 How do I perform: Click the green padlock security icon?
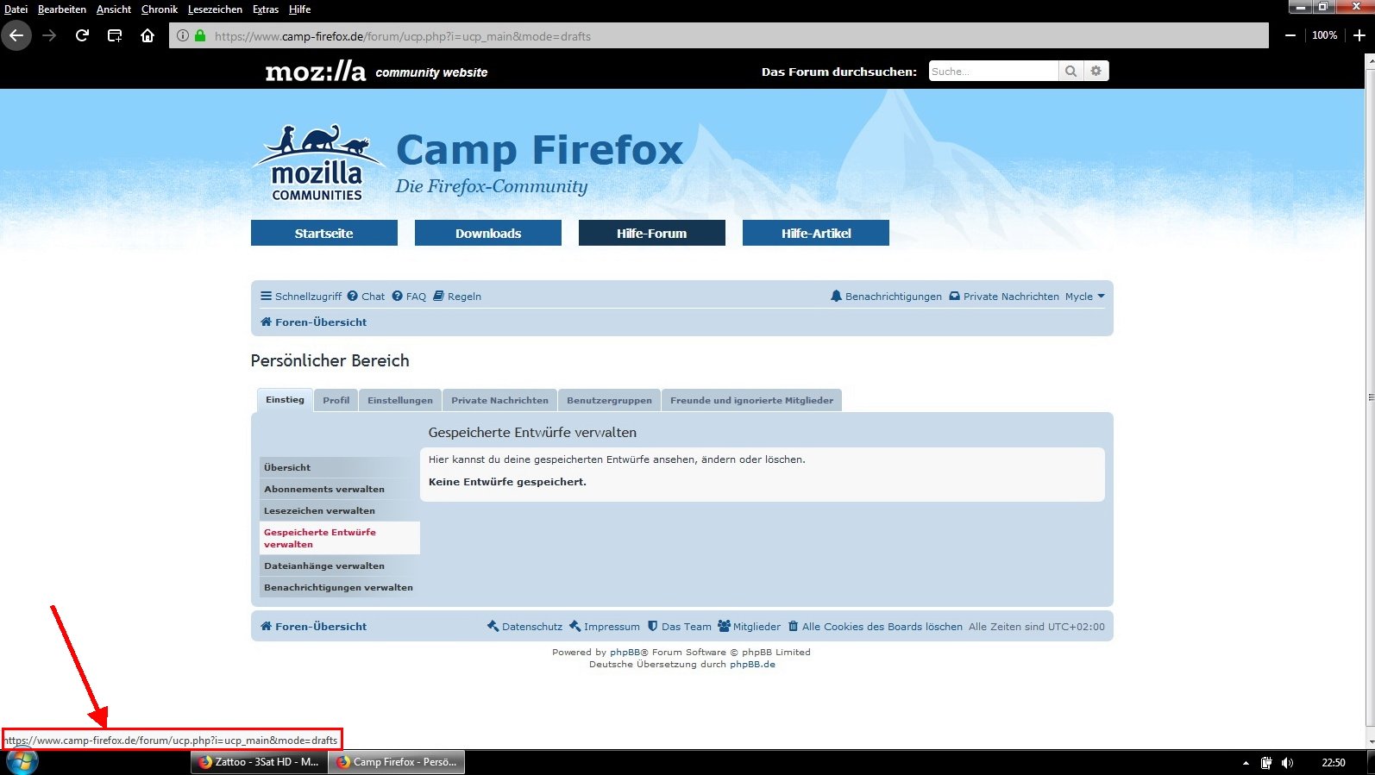point(200,36)
